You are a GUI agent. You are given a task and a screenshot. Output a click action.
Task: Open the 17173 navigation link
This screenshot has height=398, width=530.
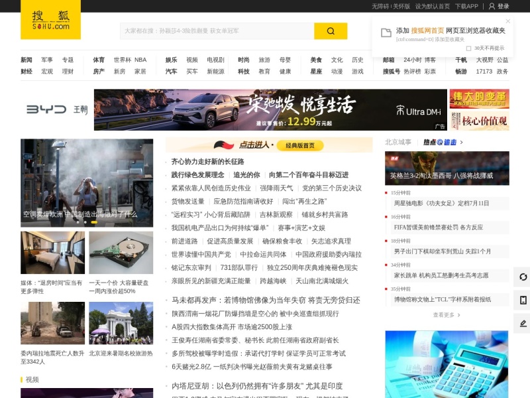tap(484, 72)
